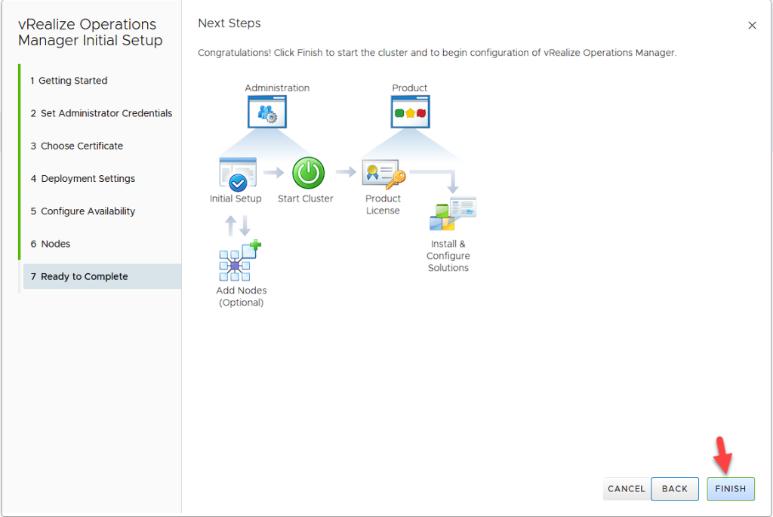Navigate to step 4 Deployment Settings
Screen dimensions: 773x517
coord(88,179)
